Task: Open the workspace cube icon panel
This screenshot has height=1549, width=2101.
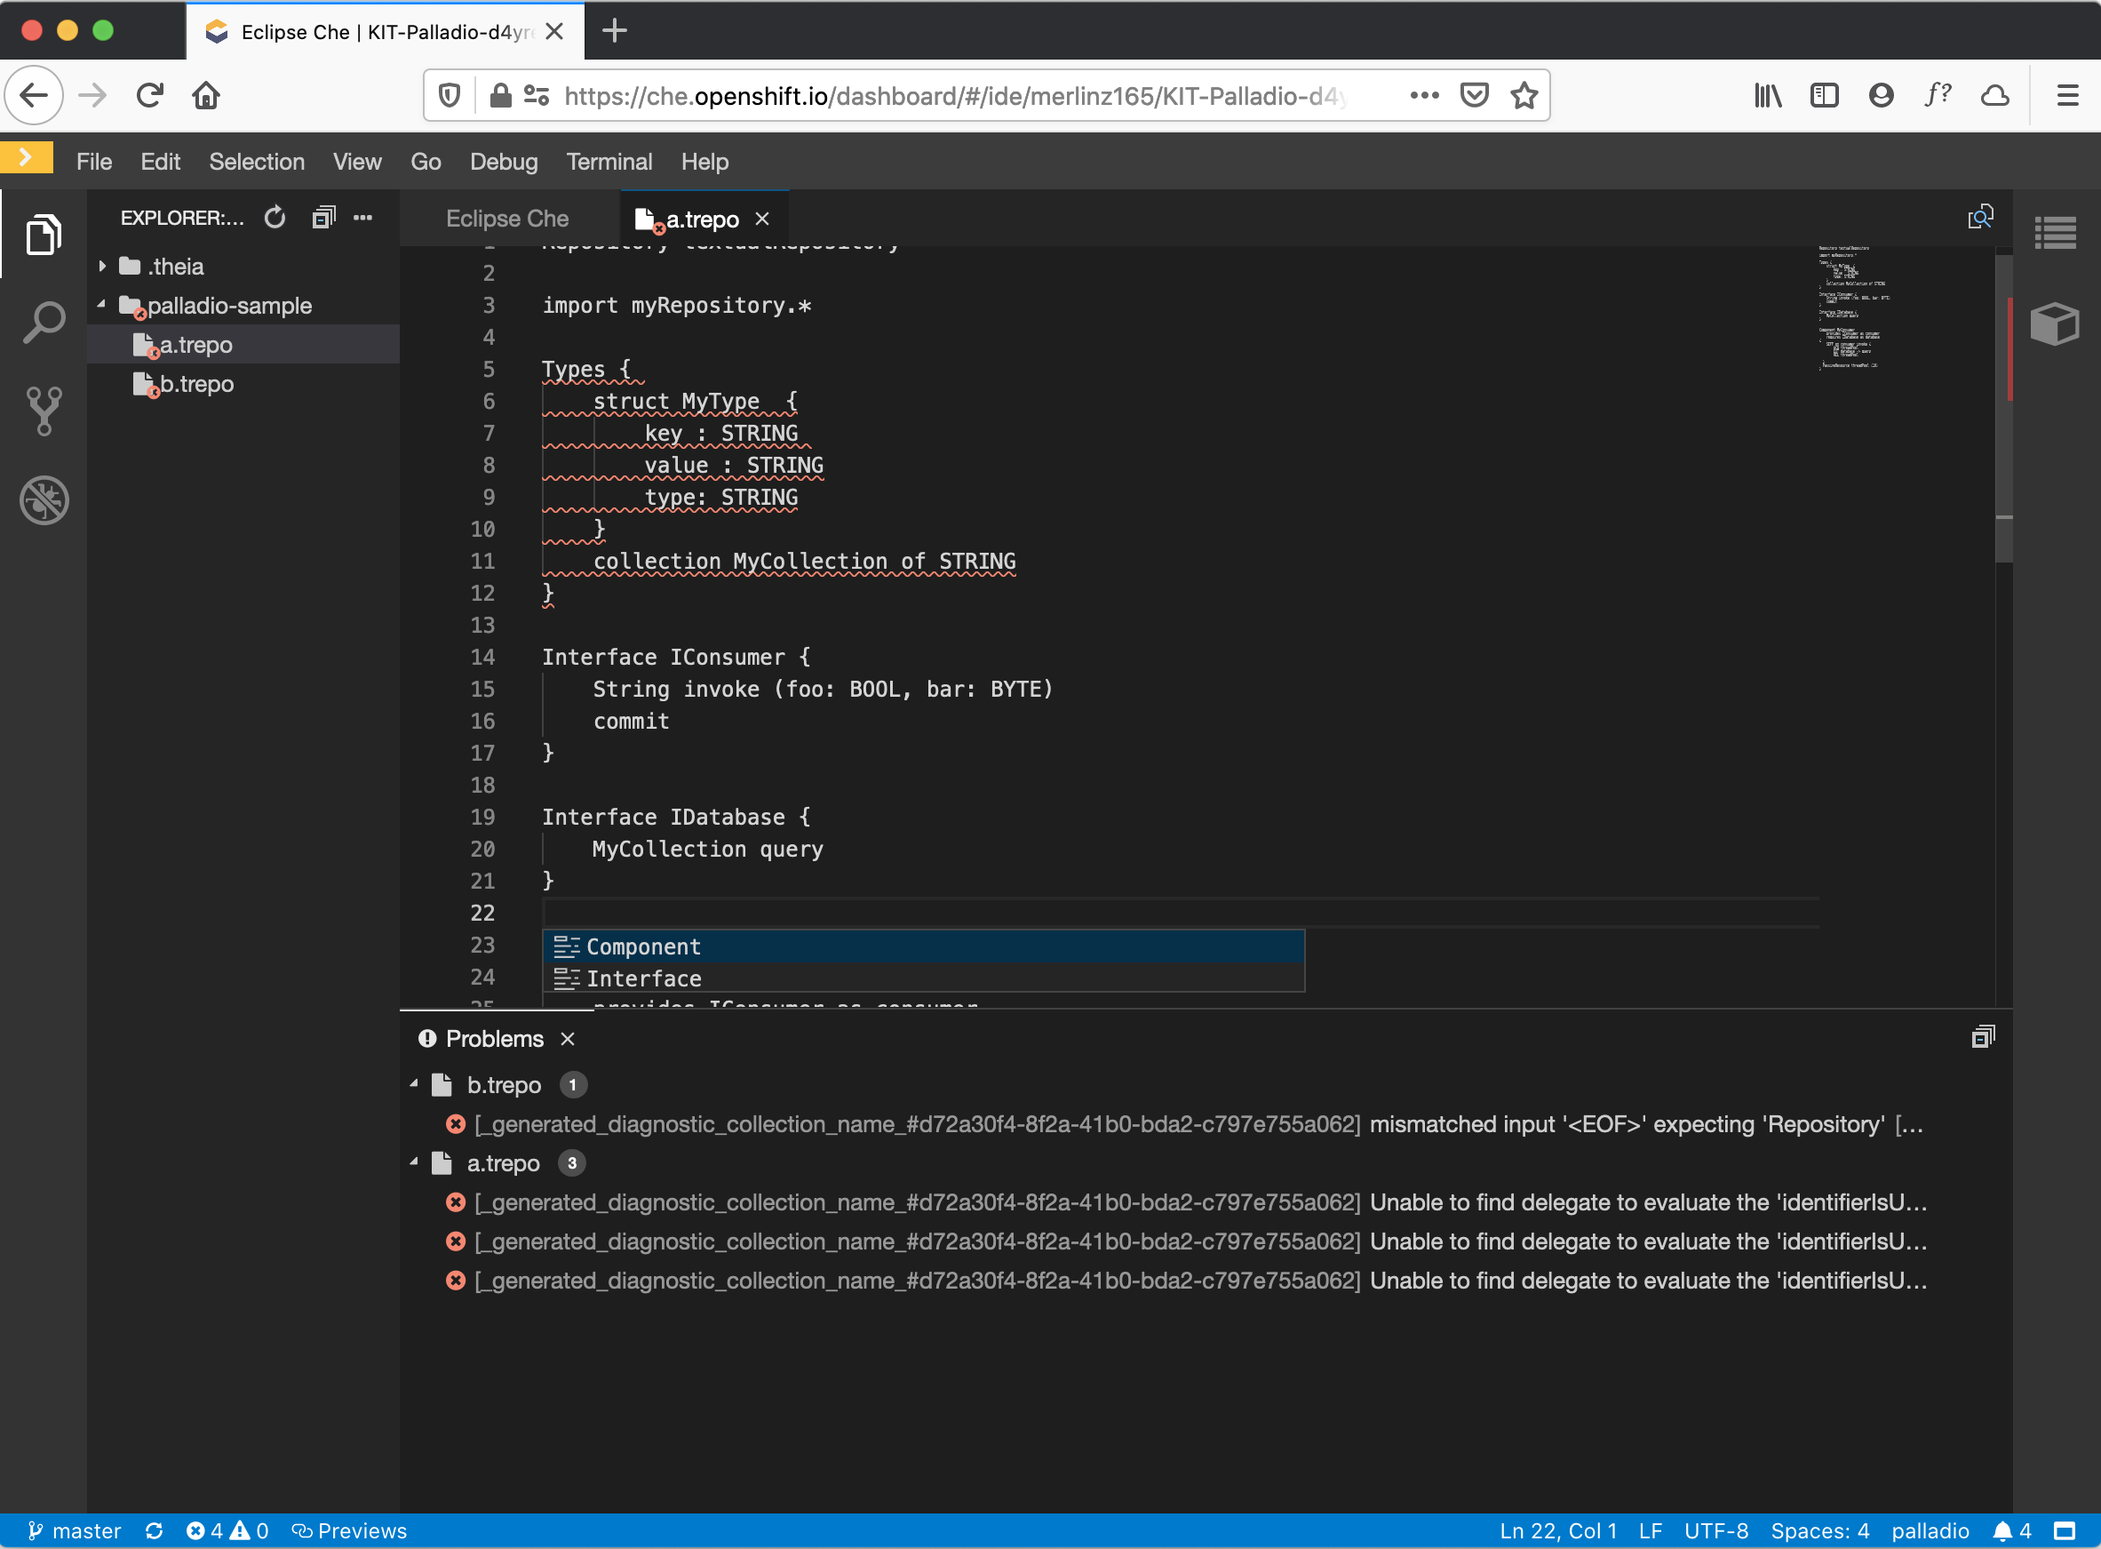Action: pyautogui.click(x=2055, y=324)
